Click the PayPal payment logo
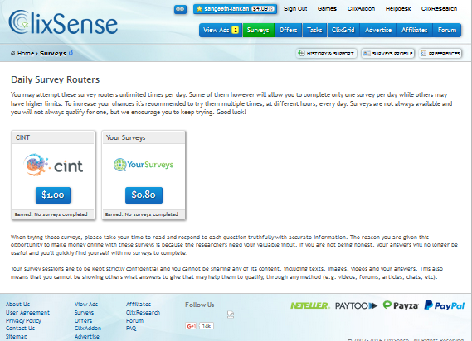The width and height of the screenshot is (472, 341). click(x=445, y=306)
